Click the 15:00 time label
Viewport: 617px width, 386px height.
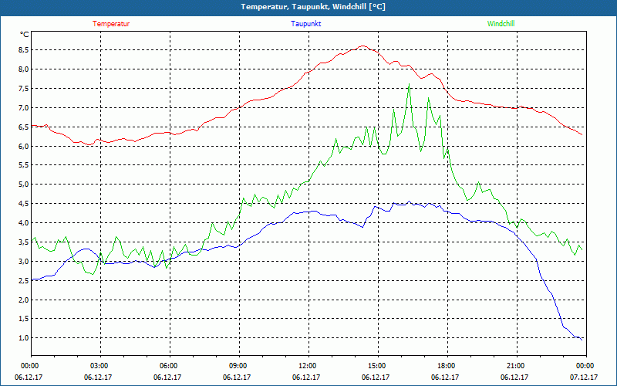pos(378,366)
